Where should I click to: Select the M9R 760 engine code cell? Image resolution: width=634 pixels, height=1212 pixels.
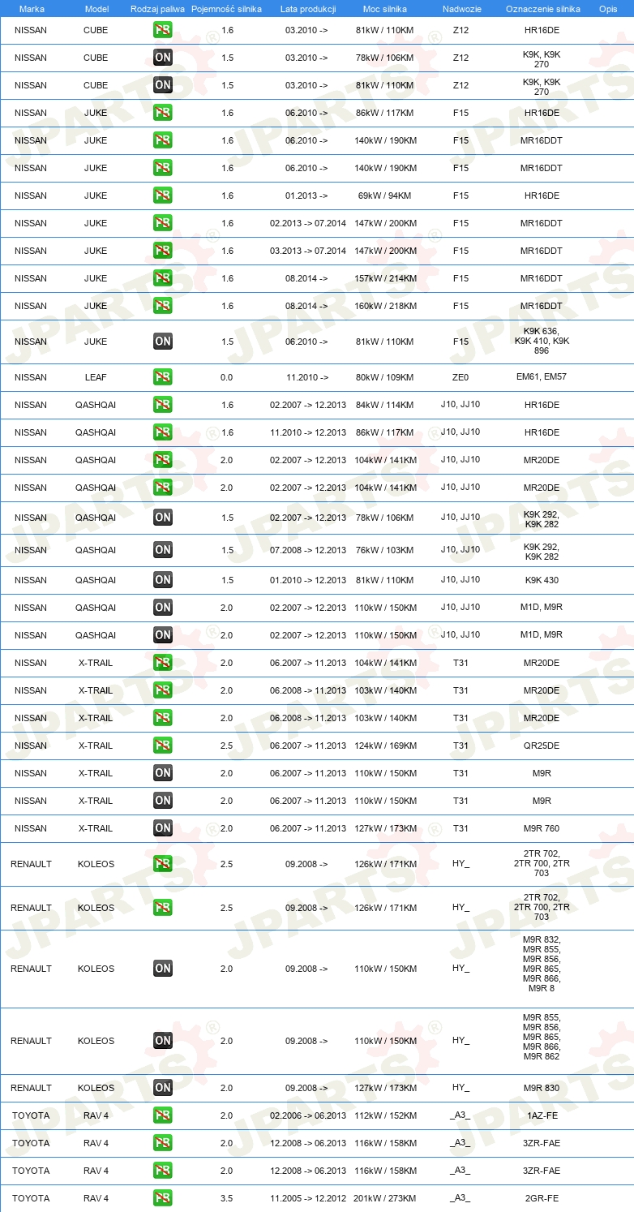coord(542,828)
